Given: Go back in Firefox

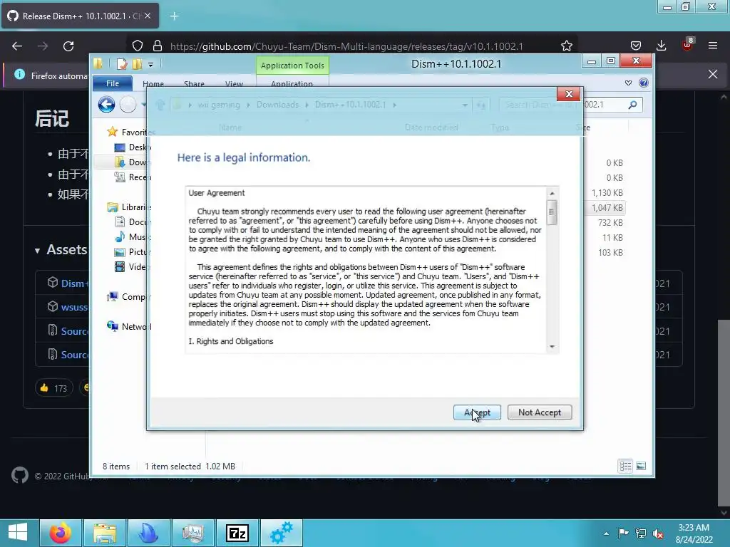Looking at the screenshot, I should pos(17,46).
